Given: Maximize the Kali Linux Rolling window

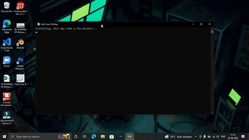Looking at the screenshot, I should pyautogui.click(x=201, y=24).
